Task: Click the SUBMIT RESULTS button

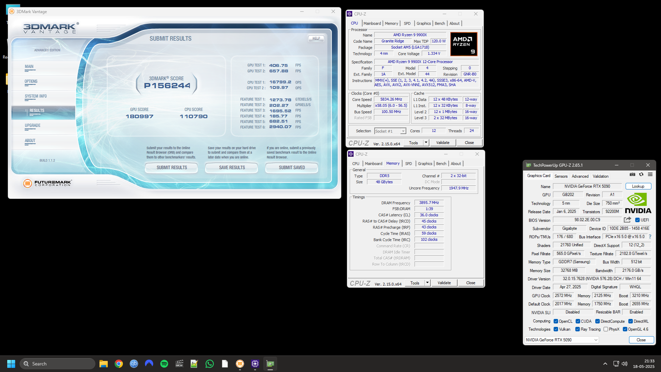Action: 171,168
